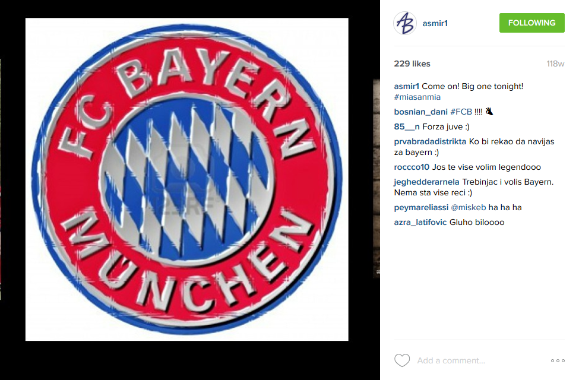Click the FC Bayern München logo image
The width and height of the screenshot is (579, 380).
[x=187, y=179]
